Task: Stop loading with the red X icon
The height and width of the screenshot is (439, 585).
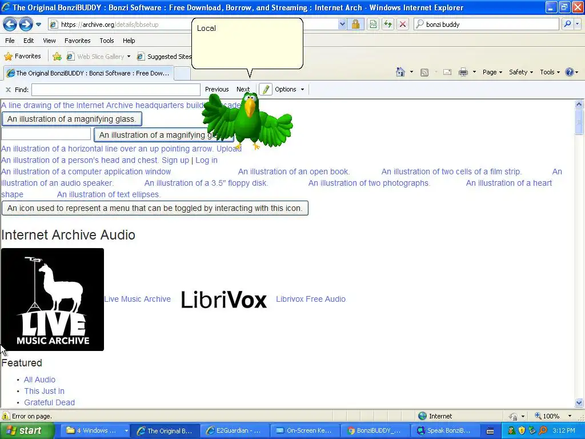Action: pyautogui.click(x=403, y=25)
